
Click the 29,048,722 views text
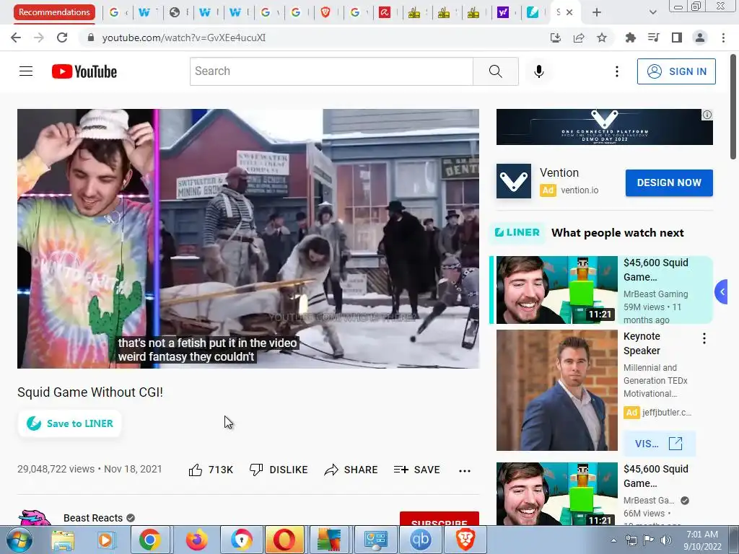pyautogui.click(x=56, y=469)
